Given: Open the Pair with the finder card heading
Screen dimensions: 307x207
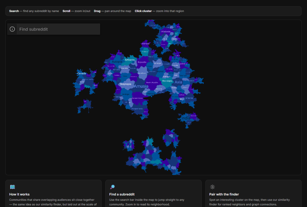Looking at the screenshot, I should (x=224, y=194).
